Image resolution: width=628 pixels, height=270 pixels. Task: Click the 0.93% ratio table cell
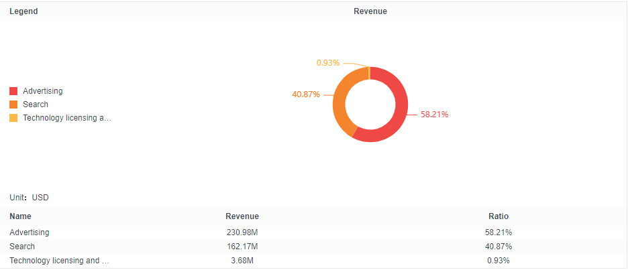tap(499, 261)
